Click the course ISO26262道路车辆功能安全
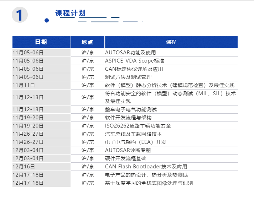Viewport: 254px width, 200px height. click(138, 126)
